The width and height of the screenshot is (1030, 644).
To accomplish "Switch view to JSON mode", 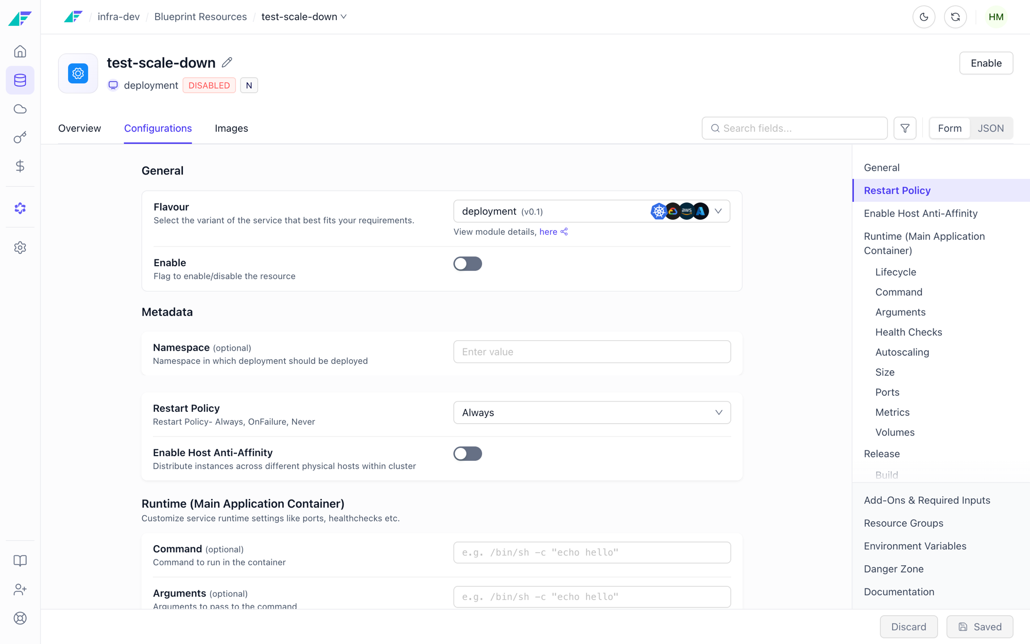I will click(x=991, y=128).
